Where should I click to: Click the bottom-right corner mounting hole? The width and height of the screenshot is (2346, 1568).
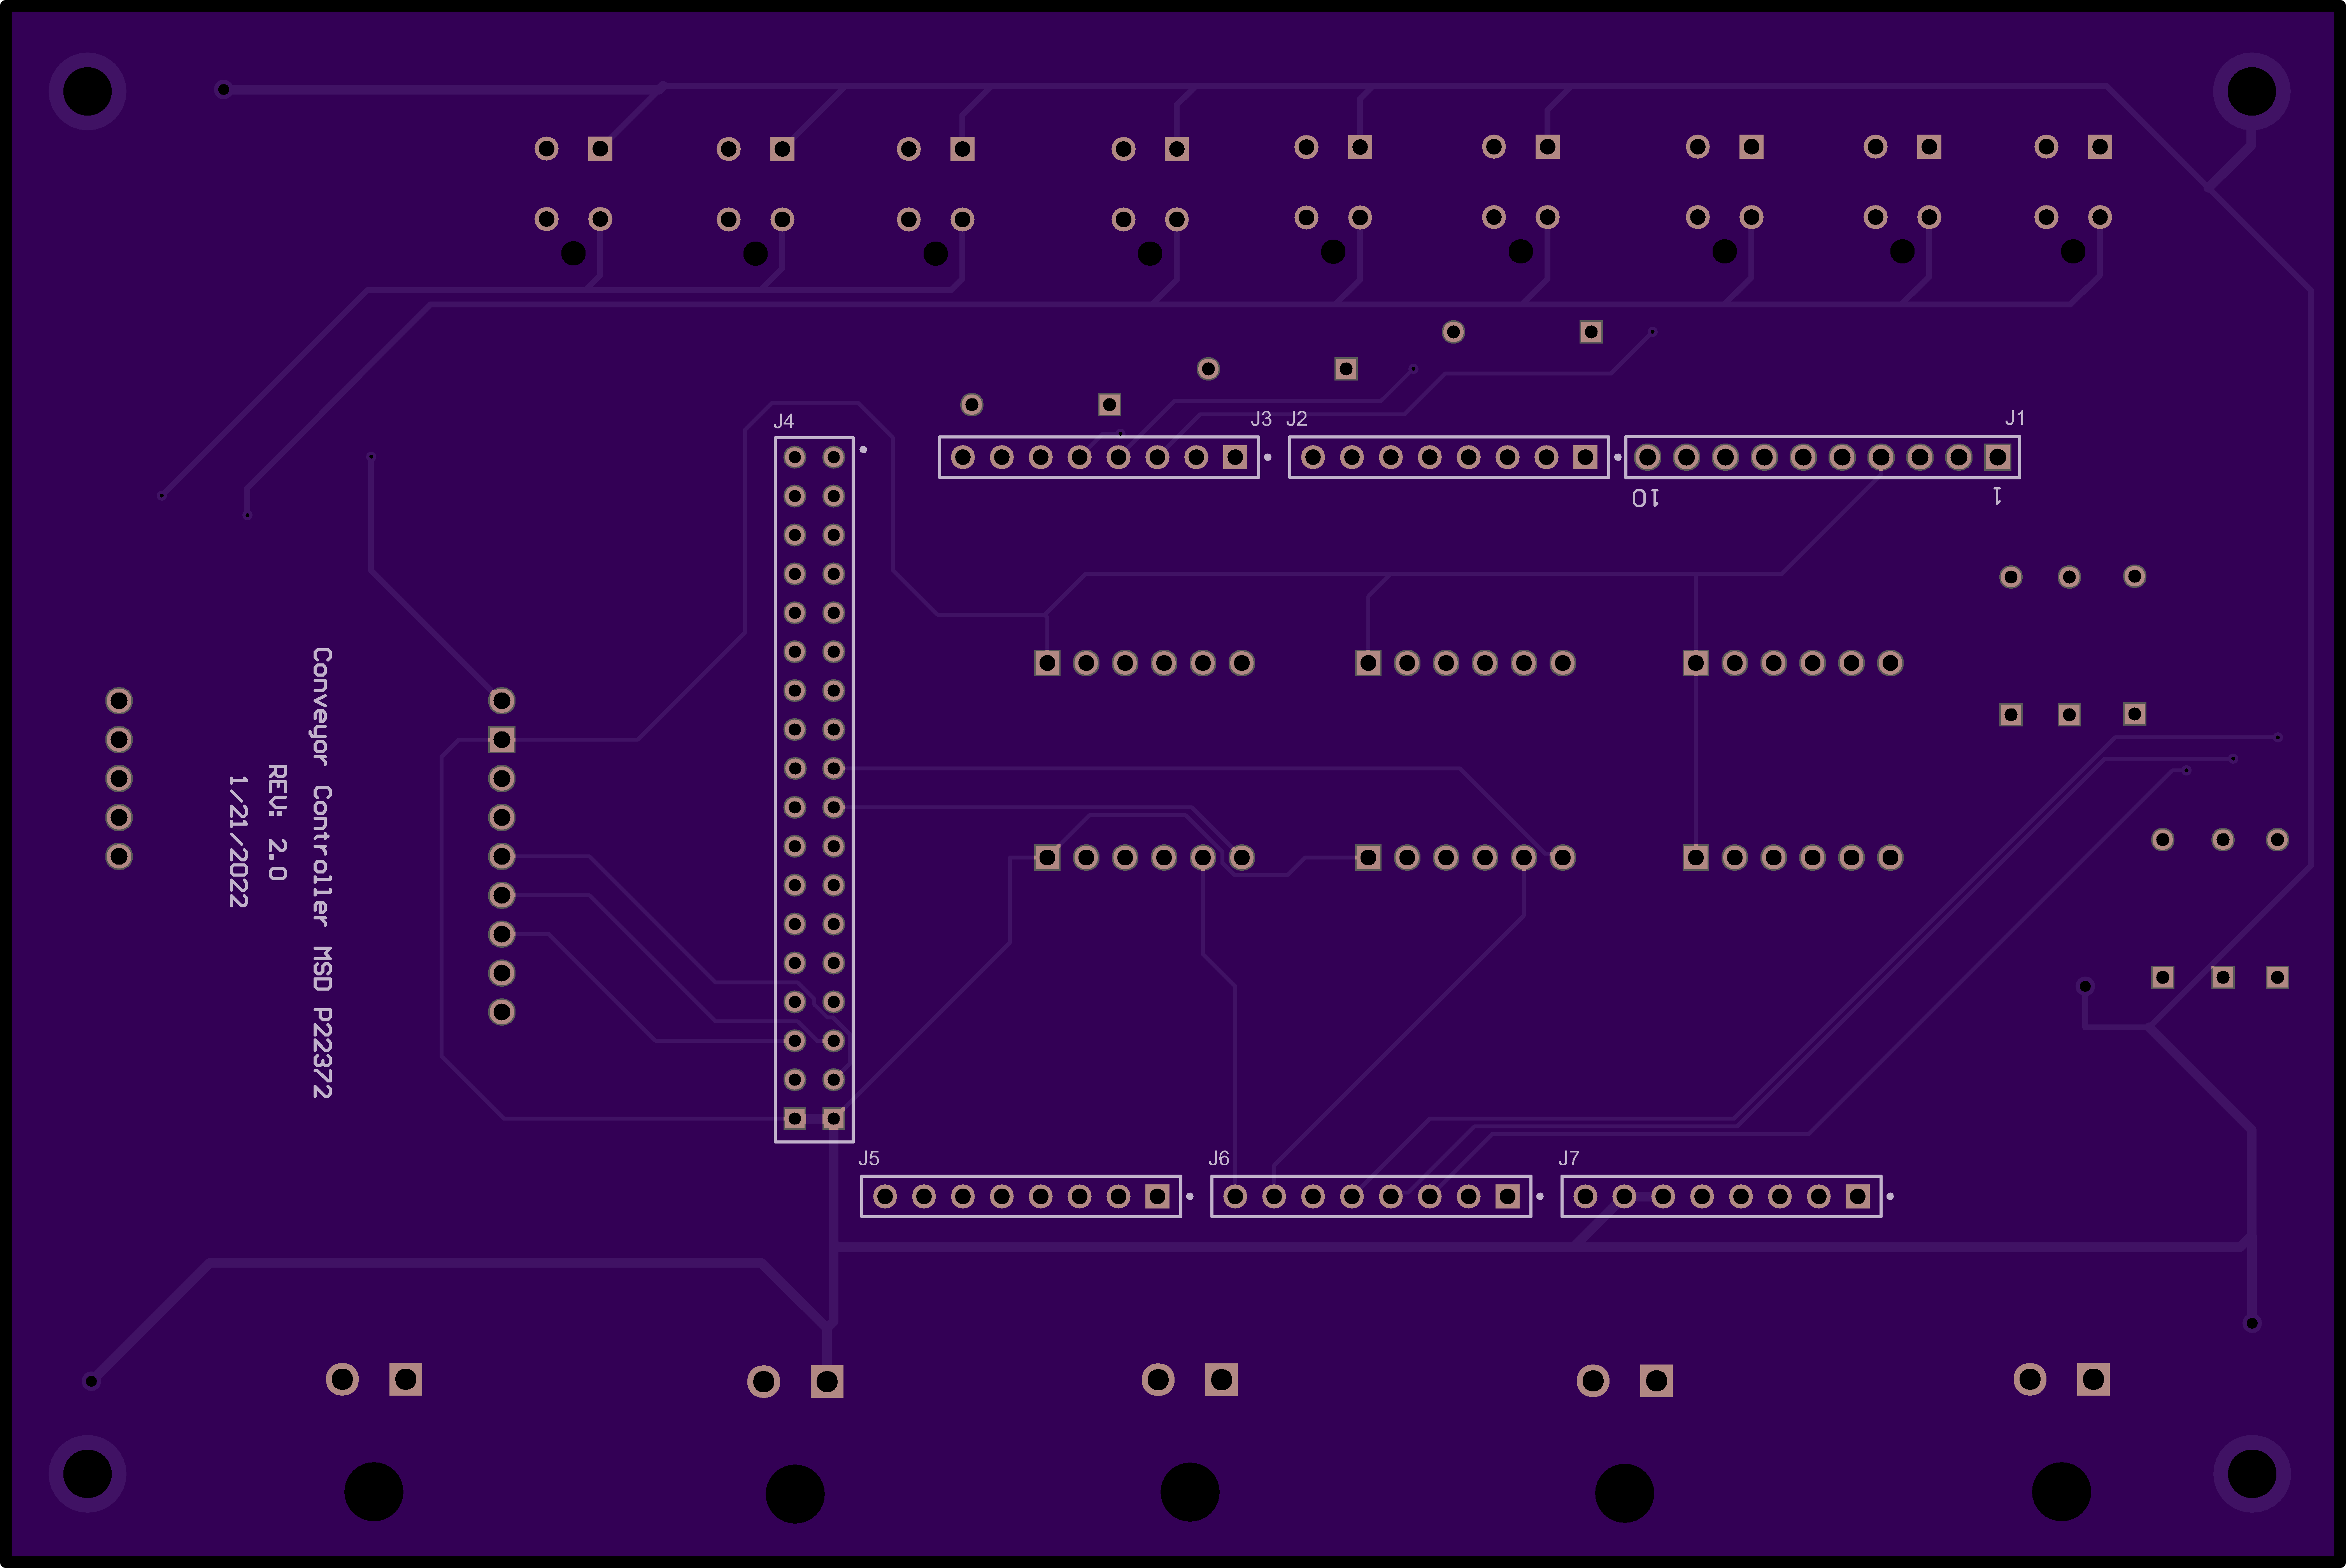click(2251, 1474)
